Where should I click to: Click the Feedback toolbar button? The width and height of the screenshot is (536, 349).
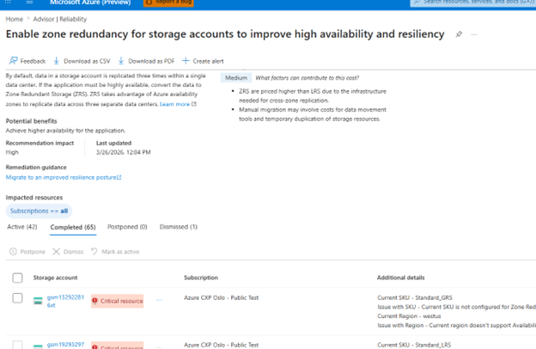click(27, 61)
